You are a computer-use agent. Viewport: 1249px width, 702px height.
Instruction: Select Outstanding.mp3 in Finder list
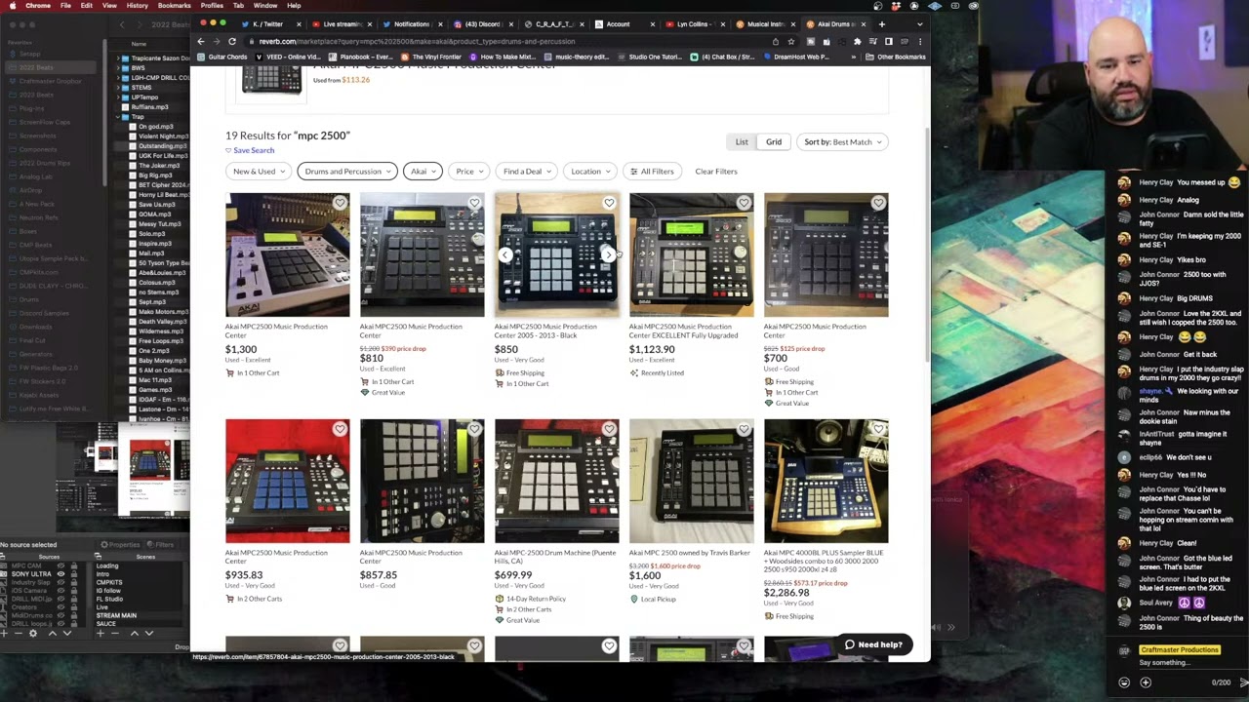pyautogui.click(x=162, y=146)
